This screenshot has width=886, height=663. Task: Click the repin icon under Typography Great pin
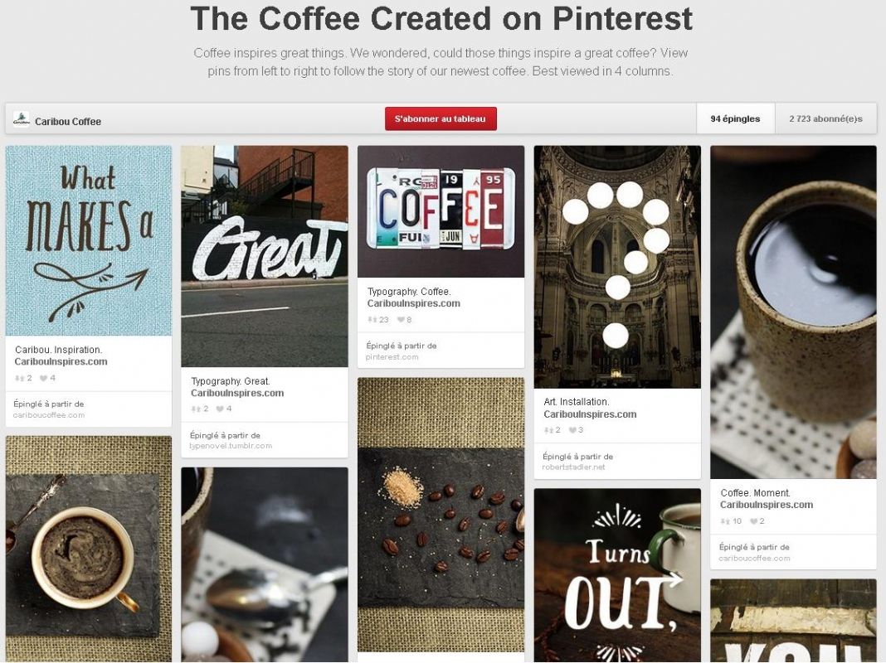(196, 409)
